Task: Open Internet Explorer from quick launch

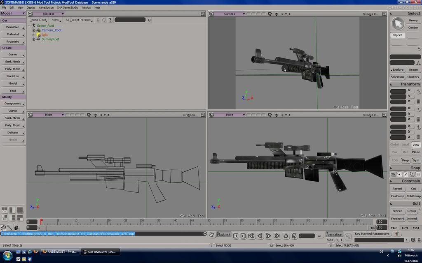Action: coord(30,252)
